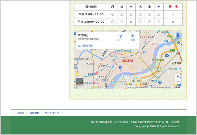Click the 東淀川区 title in map info card
This screenshot has height=135, width=197.
click(x=83, y=35)
